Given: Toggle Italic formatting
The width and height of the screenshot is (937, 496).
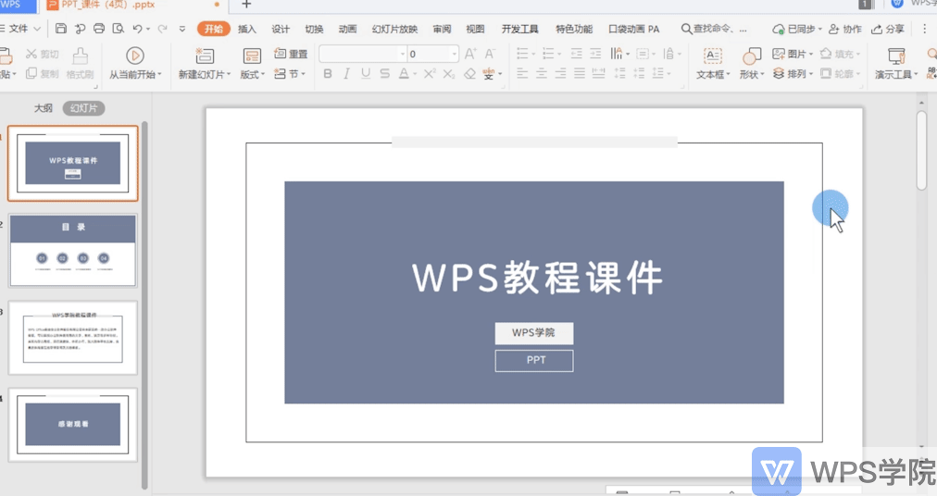Looking at the screenshot, I should click(346, 73).
